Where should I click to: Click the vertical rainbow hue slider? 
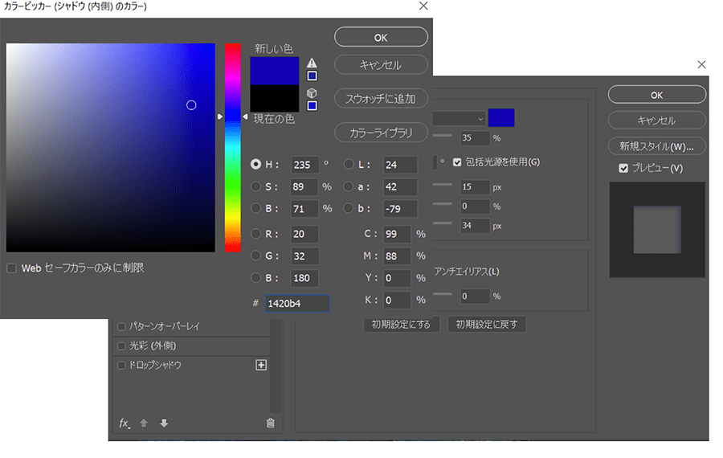point(232,145)
